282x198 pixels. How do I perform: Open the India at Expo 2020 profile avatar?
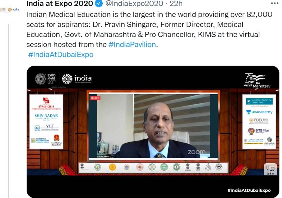coord(10,10)
